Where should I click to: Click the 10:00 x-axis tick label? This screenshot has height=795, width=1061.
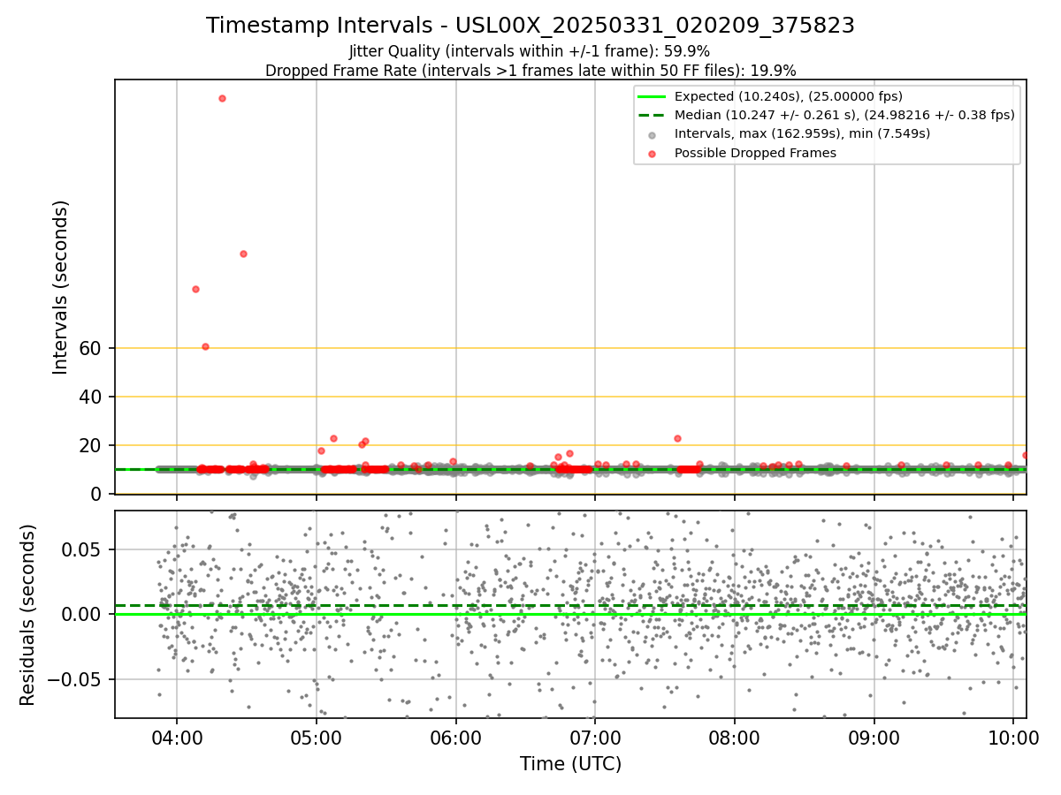point(1013,739)
